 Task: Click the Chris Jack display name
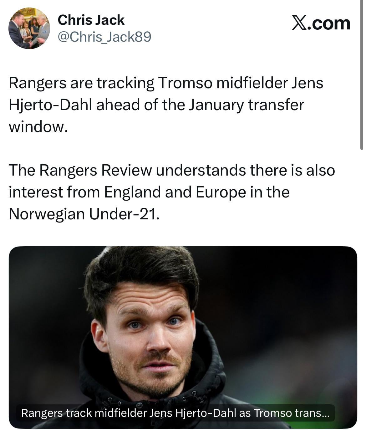(x=91, y=20)
